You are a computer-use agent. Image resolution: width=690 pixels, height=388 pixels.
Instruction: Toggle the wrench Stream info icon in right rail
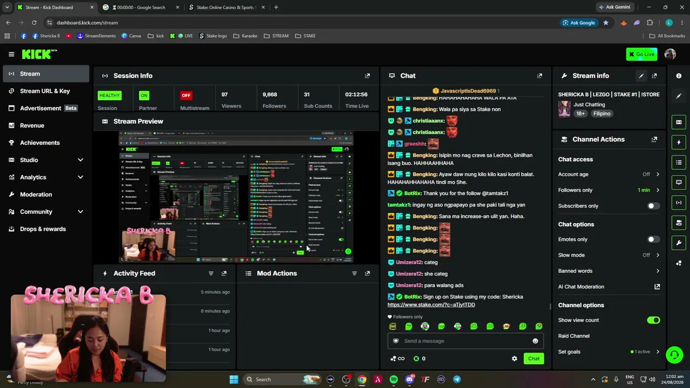tap(679, 242)
